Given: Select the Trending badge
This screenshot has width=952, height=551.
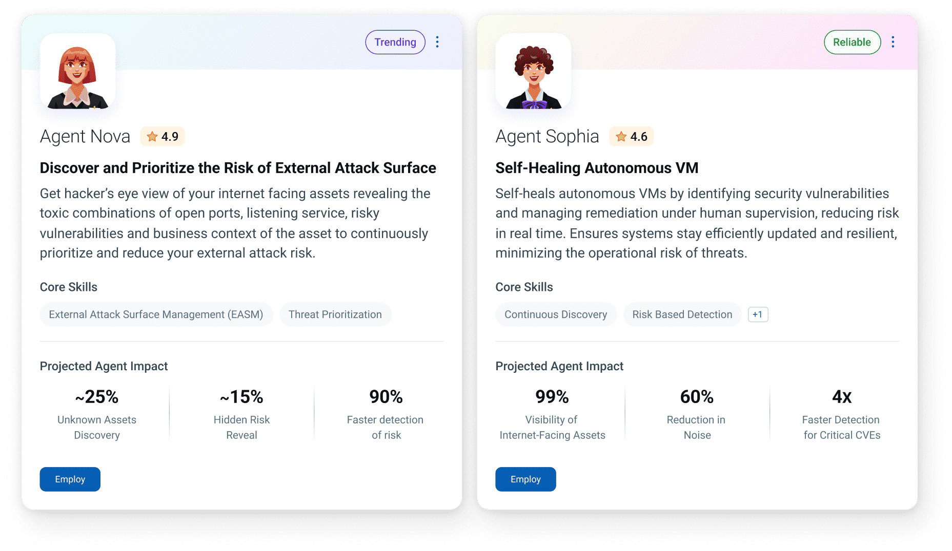Looking at the screenshot, I should 395,42.
